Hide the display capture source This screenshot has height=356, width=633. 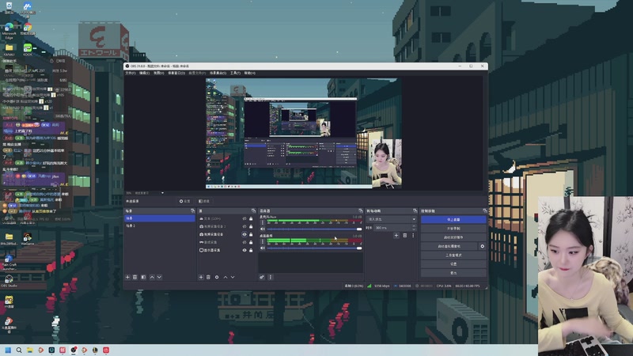pyautogui.click(x=244, y=250)
